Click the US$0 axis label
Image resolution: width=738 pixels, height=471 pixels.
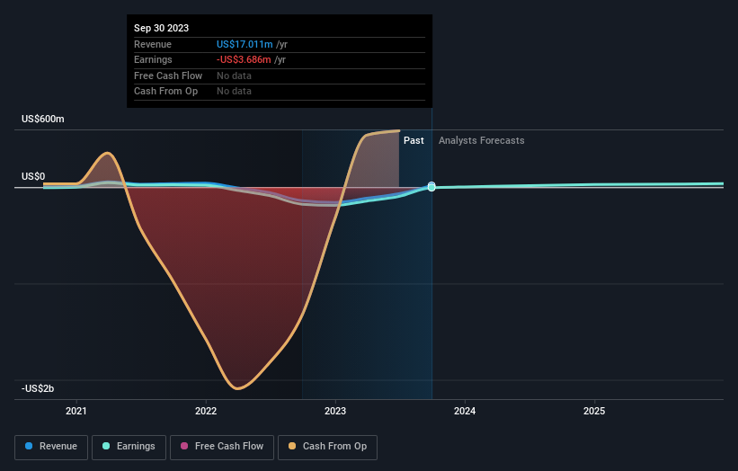[33, 176]
